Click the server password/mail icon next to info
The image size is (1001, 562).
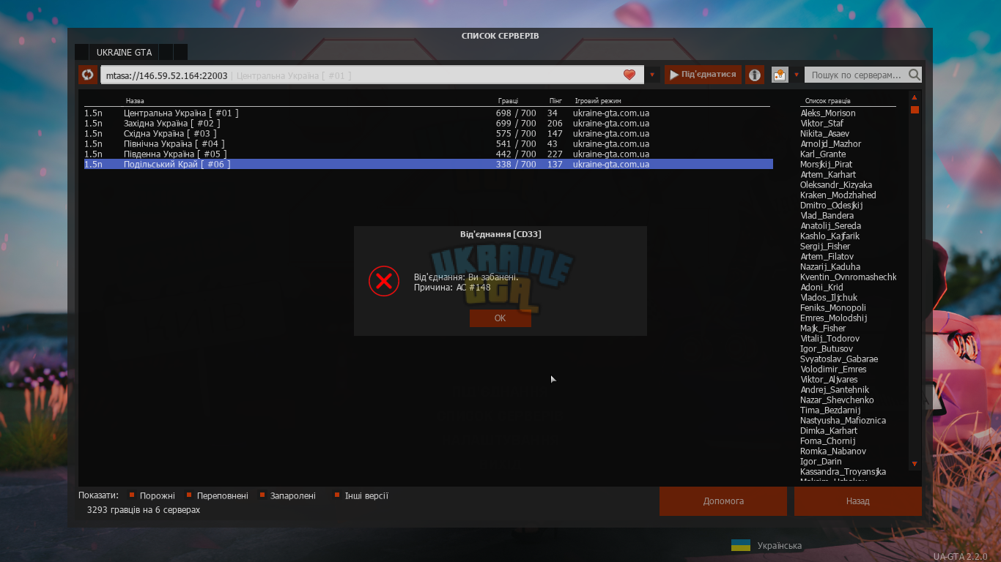tap(780, 75)
